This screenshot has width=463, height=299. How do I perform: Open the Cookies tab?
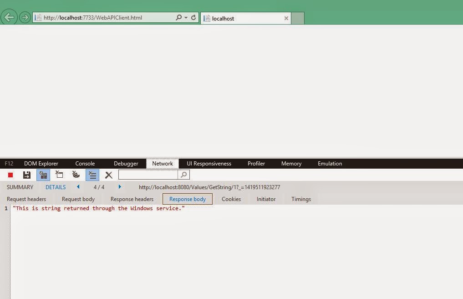coord(231,199)
